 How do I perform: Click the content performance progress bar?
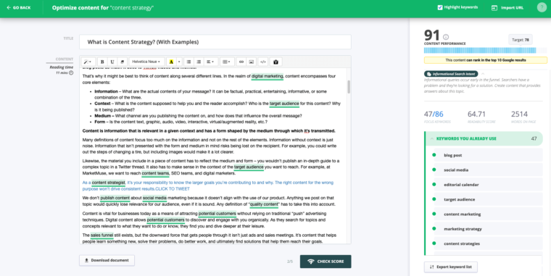[x=485, y=51]
